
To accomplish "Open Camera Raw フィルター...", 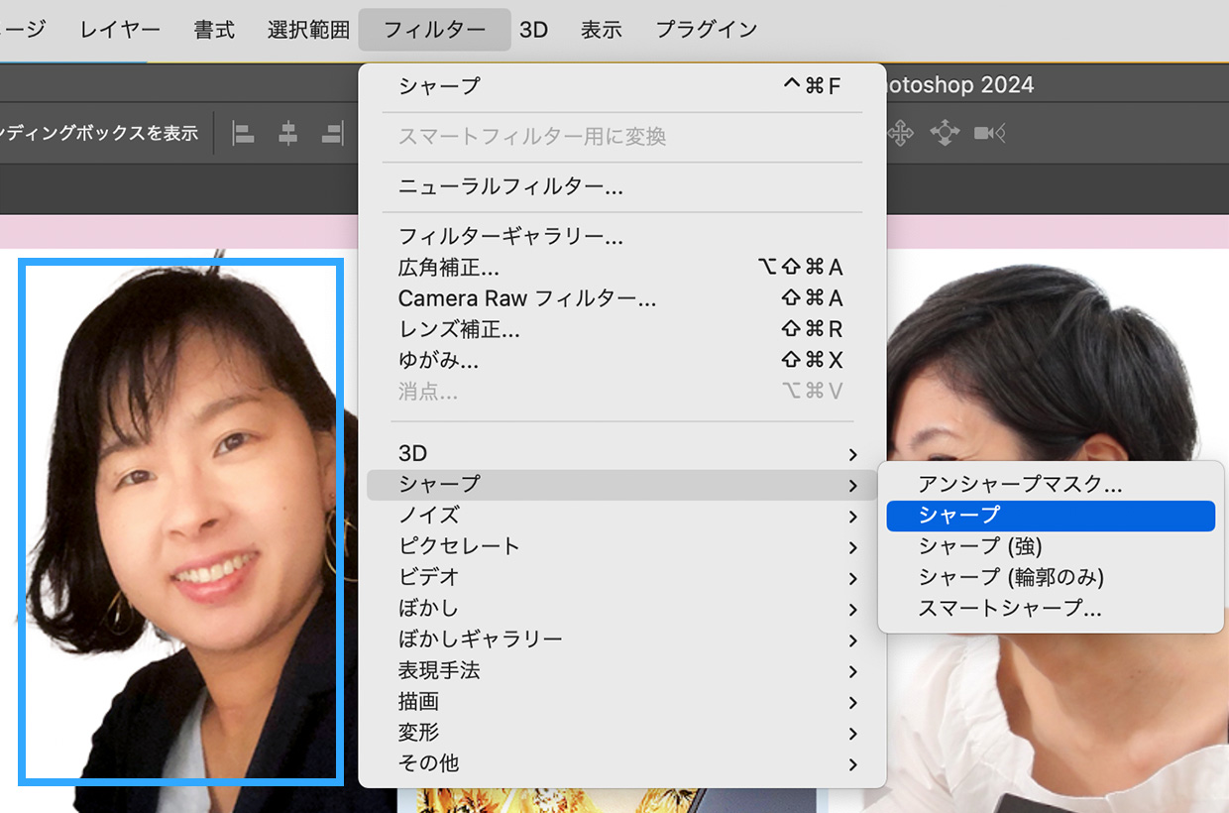I will [x=621, y=298].
